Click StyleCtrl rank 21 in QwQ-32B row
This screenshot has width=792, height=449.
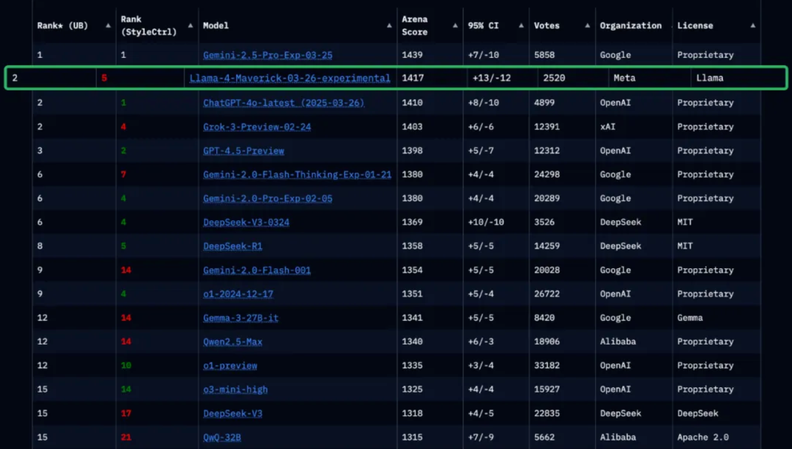pos(126,437)
